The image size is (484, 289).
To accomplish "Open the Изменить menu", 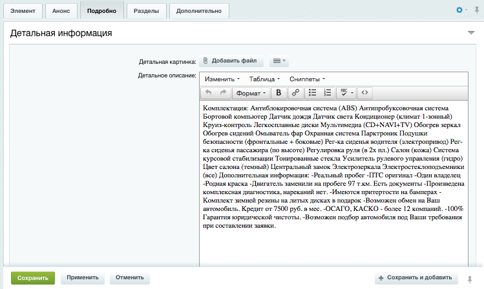I will (x=222, y=78).
